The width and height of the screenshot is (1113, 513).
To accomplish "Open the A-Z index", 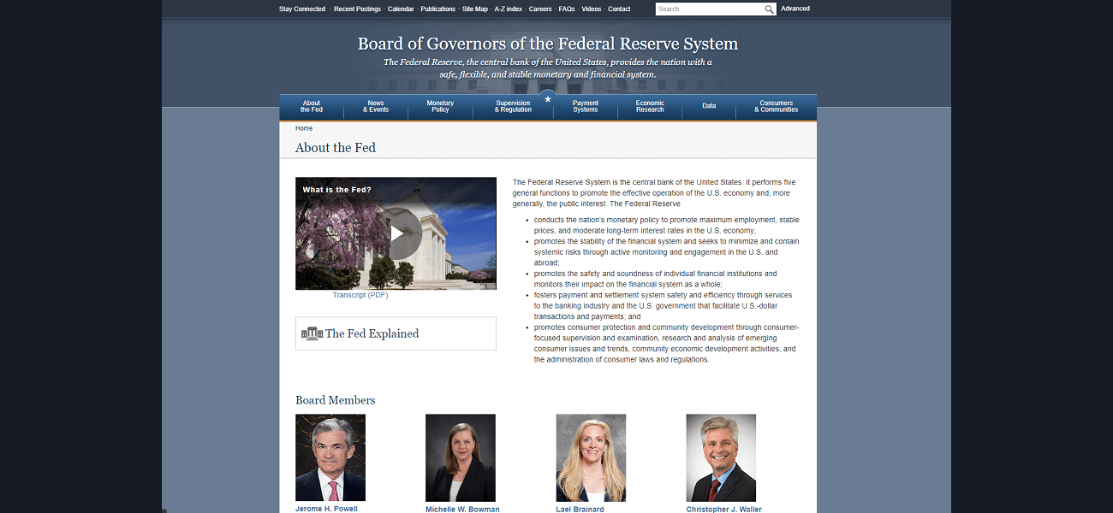I will pyautogui.click(x=509, y=9).
